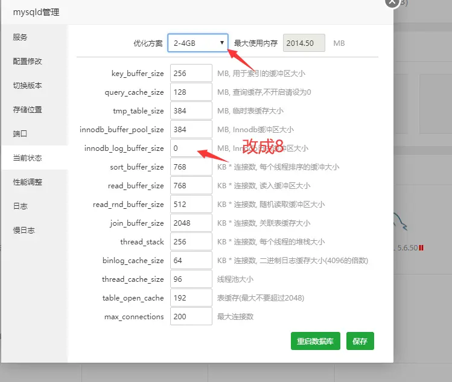This screenshot has height=382, width=452.
Task: Click the key_buffer_size input field
Action: 191,74
